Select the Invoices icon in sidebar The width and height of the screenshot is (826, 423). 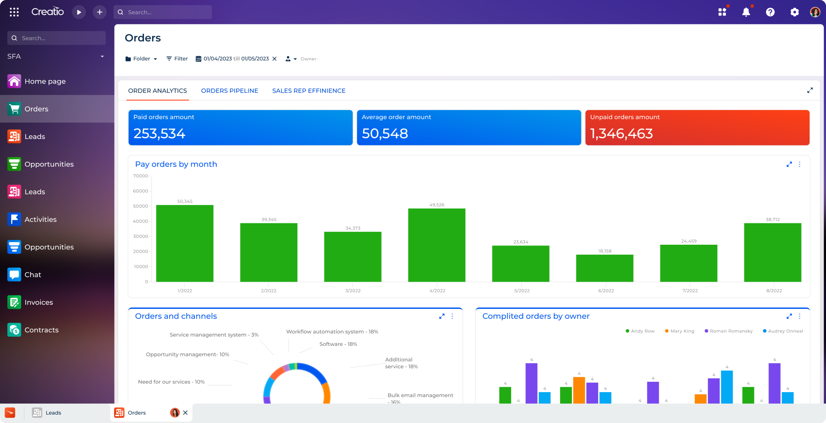(x=15, y=302)
